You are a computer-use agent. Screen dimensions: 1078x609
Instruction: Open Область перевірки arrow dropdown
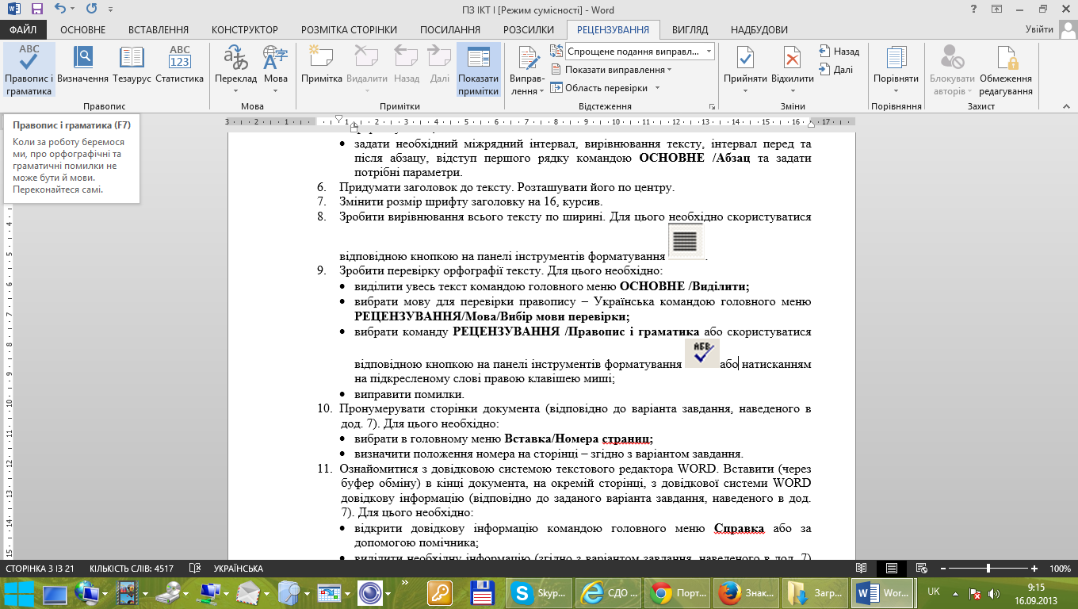(x=657, y=87)
